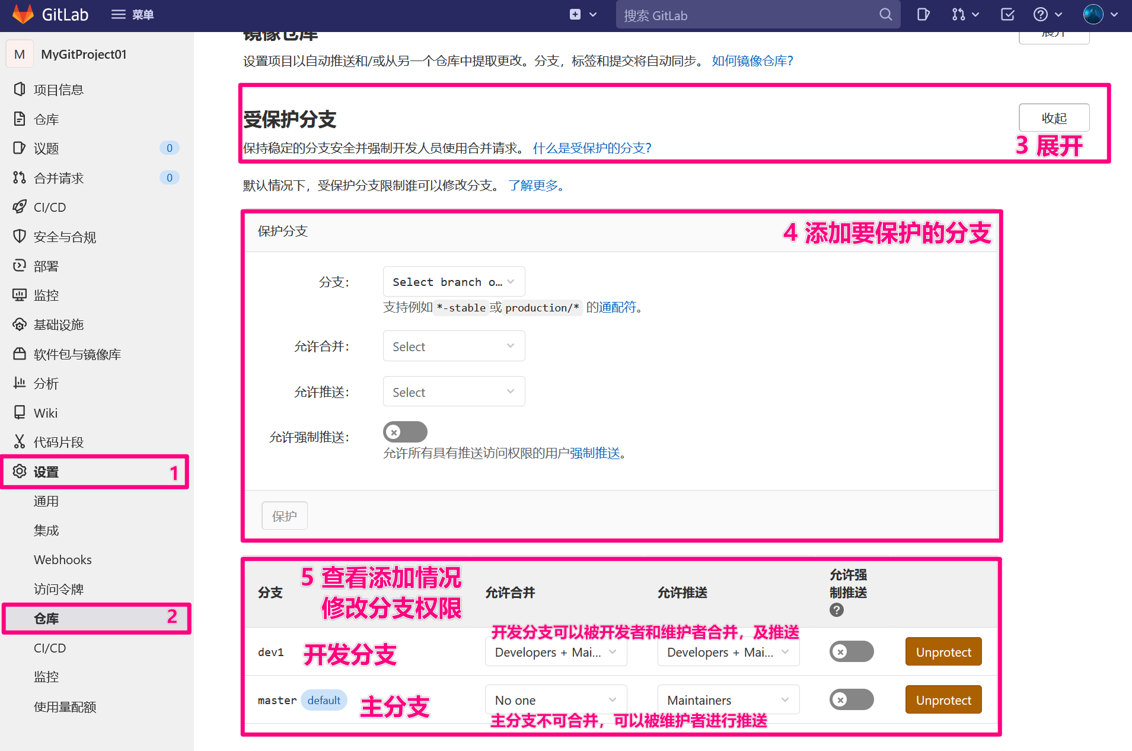
Task: Open the 允许合并 Select dropdown
Action: tap(454, 346)
